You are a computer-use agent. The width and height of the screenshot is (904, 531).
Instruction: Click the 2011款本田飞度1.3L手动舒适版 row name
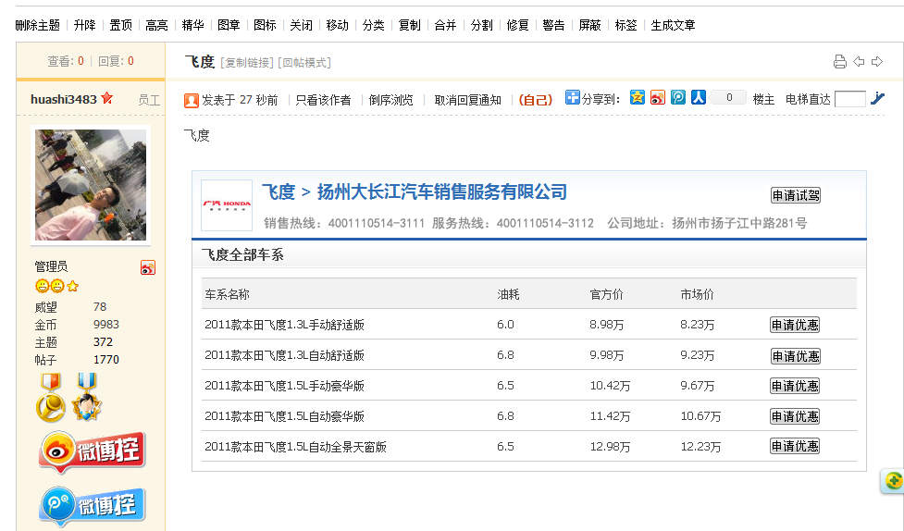click(284, 326)
